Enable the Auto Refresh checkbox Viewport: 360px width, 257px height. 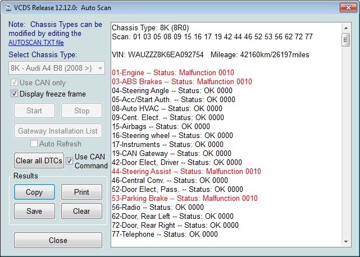pos(34,144)
